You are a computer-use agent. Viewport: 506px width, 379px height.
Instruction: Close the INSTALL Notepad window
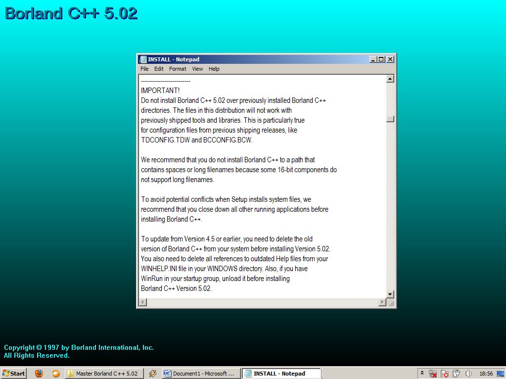click(390, 59)
